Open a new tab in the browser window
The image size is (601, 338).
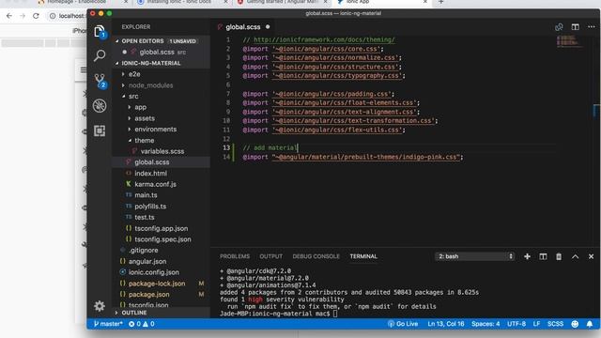pos(440,2)
